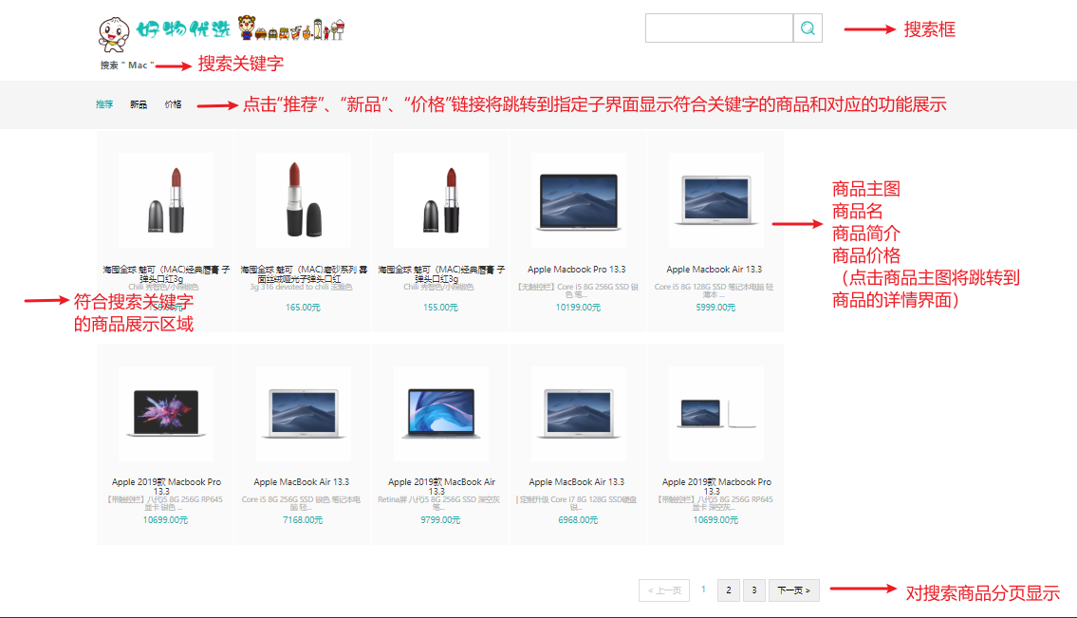Open the MacBook Air 7168.00元 product image
This screenshot has width=1077, height=618.
[304, 413]
